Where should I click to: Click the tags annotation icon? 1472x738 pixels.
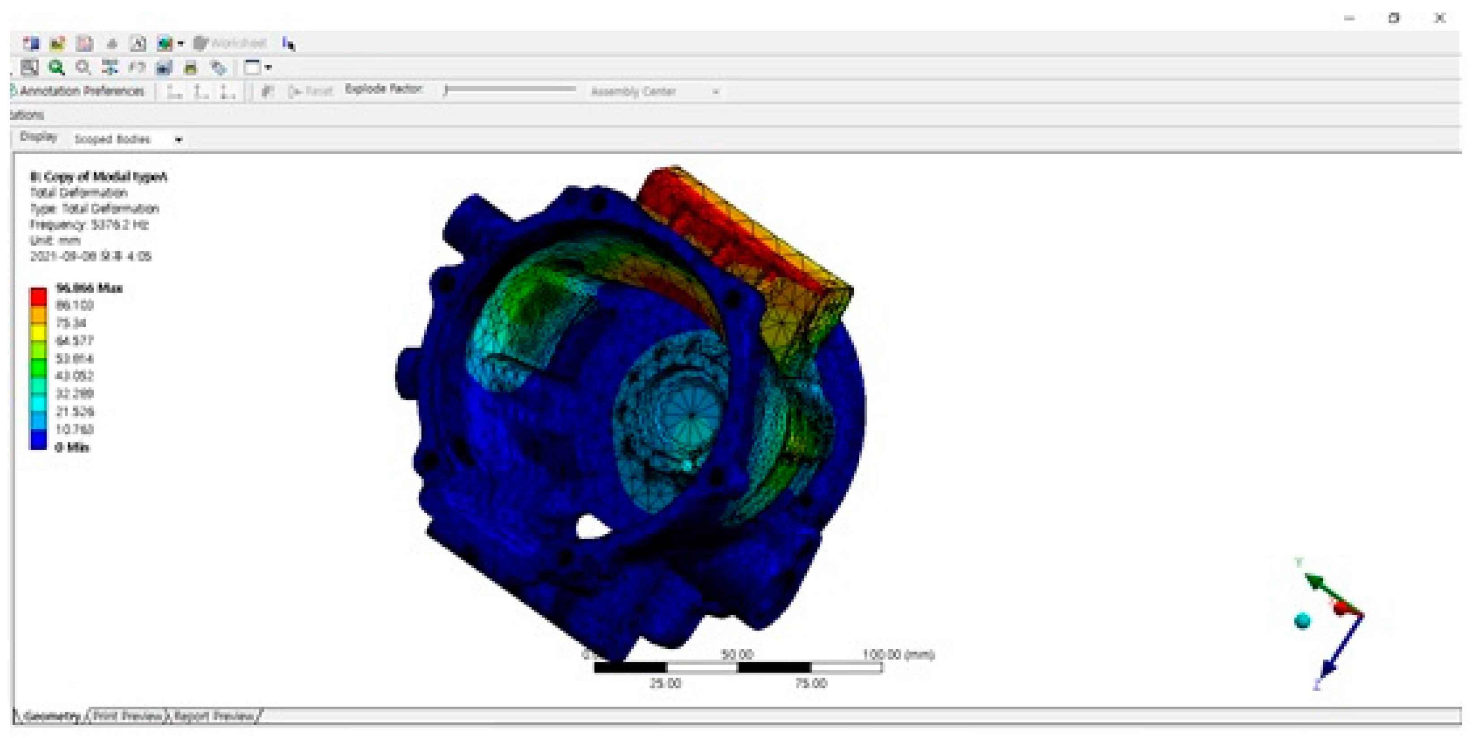(x=218, y=69)
